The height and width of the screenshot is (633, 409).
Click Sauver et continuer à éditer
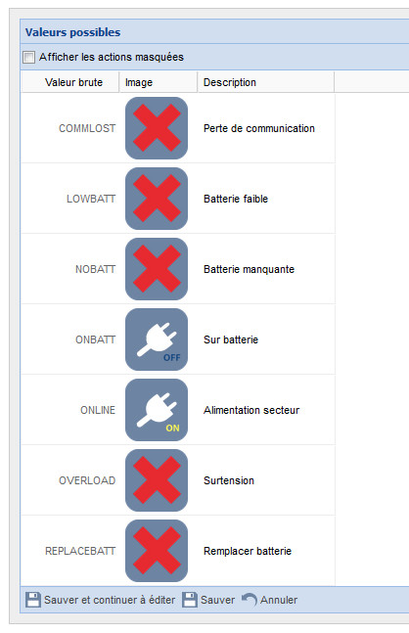(101, 600)
